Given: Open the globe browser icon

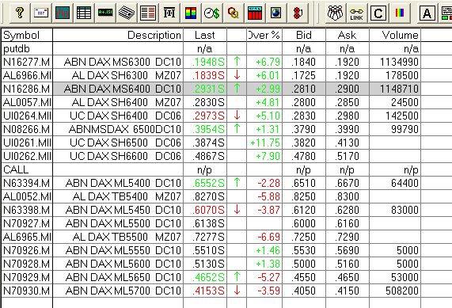Looking at the screenshot, I should pos(275,13).
